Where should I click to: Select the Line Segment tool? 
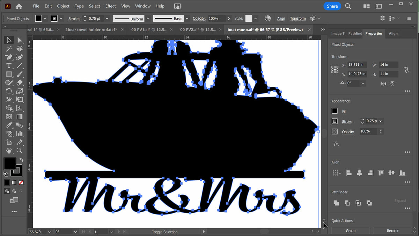pyautogui.click(x=20, y=66)
